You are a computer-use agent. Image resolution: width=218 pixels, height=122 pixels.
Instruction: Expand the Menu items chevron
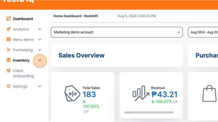click(40, 40)
